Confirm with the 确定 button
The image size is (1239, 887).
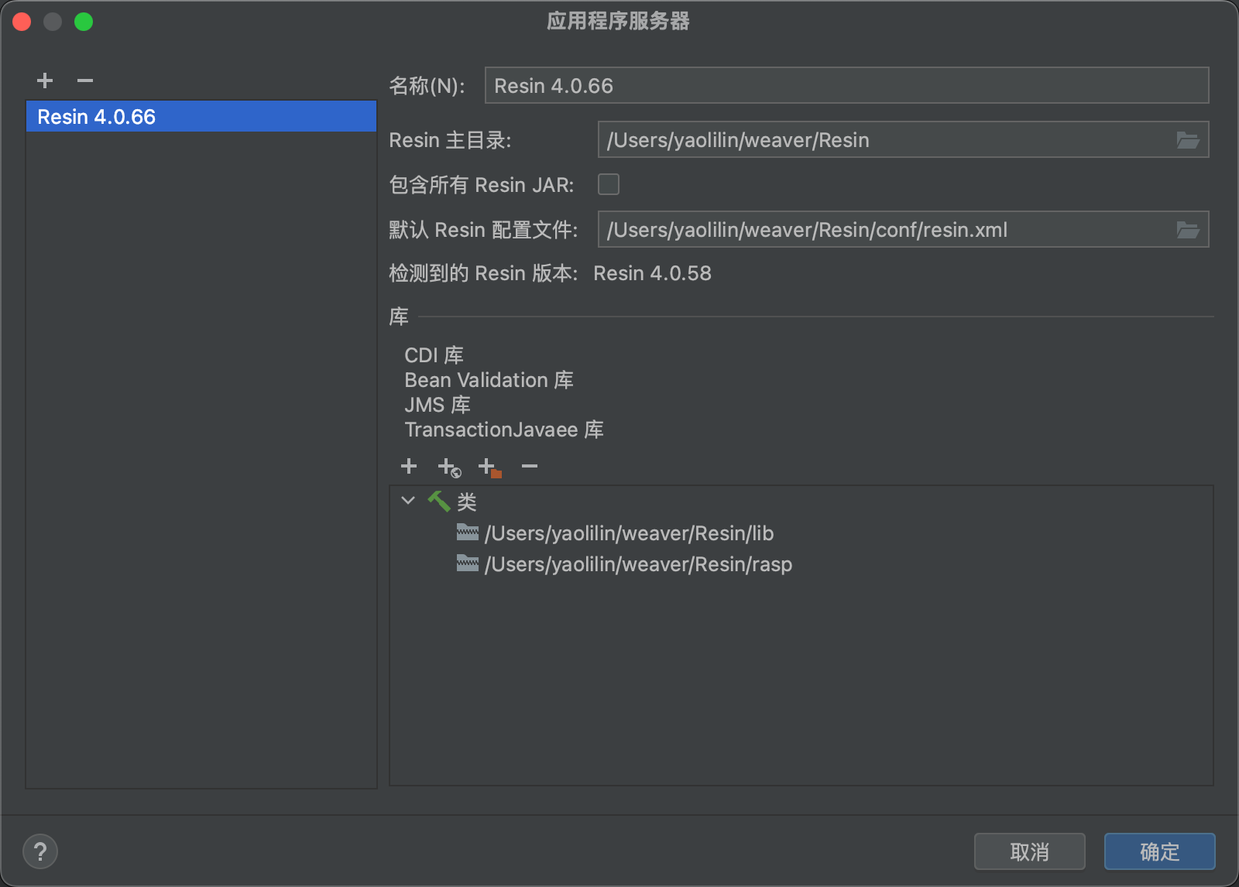1159,851
